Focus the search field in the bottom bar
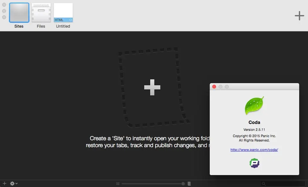 pos(283,184)
